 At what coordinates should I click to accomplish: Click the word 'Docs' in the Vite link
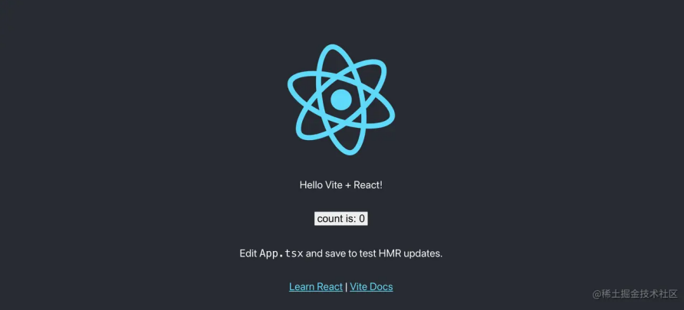tap(381, 287)
